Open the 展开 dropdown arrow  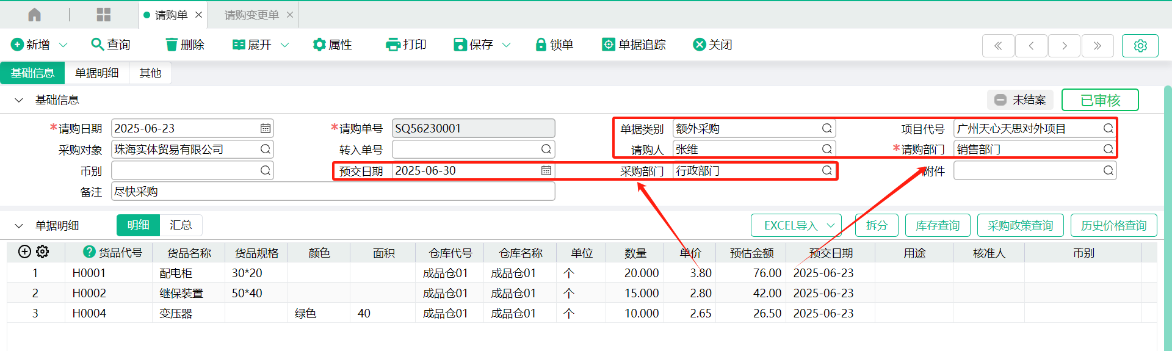pos(284,45)
